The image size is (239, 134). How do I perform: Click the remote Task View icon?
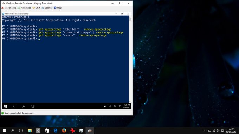tap(33, 106)
